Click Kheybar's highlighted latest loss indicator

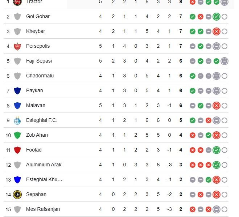(x=217, y=31)
